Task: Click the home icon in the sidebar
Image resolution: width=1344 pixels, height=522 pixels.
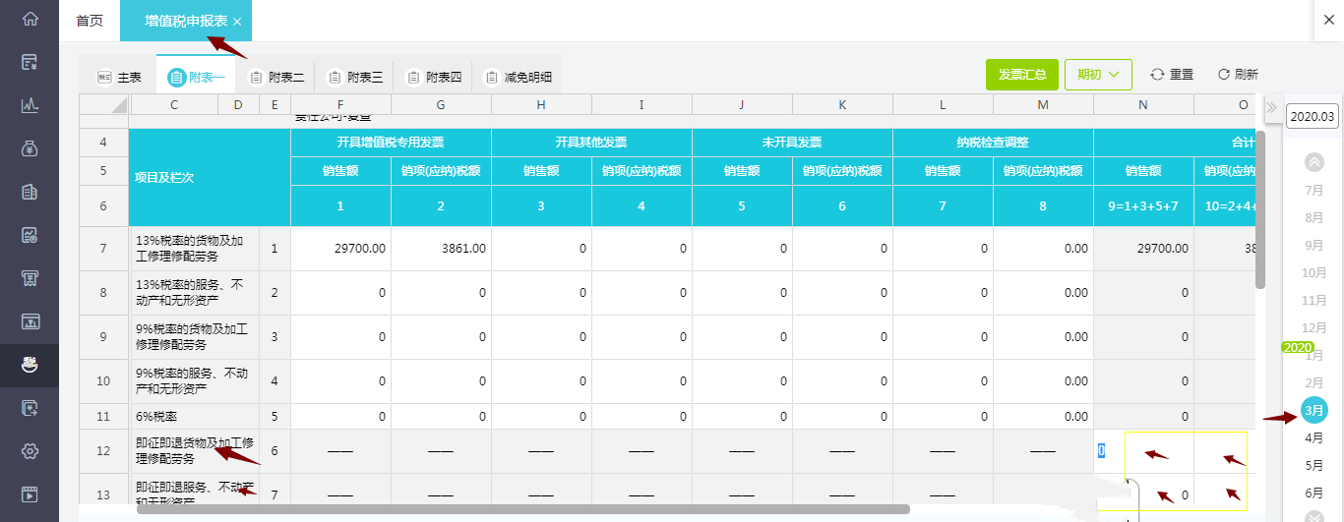Action: coord(30,19)
